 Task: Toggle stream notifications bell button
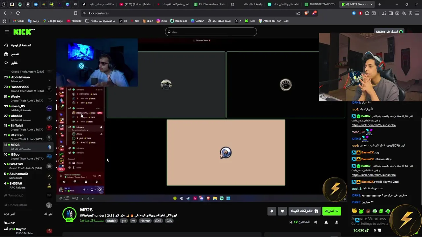[x=272, y=211]
